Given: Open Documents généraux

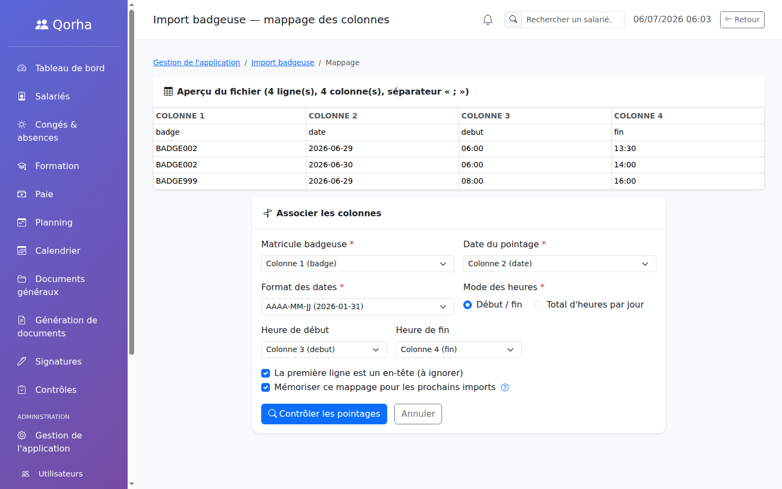Looking at the screenshot, I should point(64,285).
